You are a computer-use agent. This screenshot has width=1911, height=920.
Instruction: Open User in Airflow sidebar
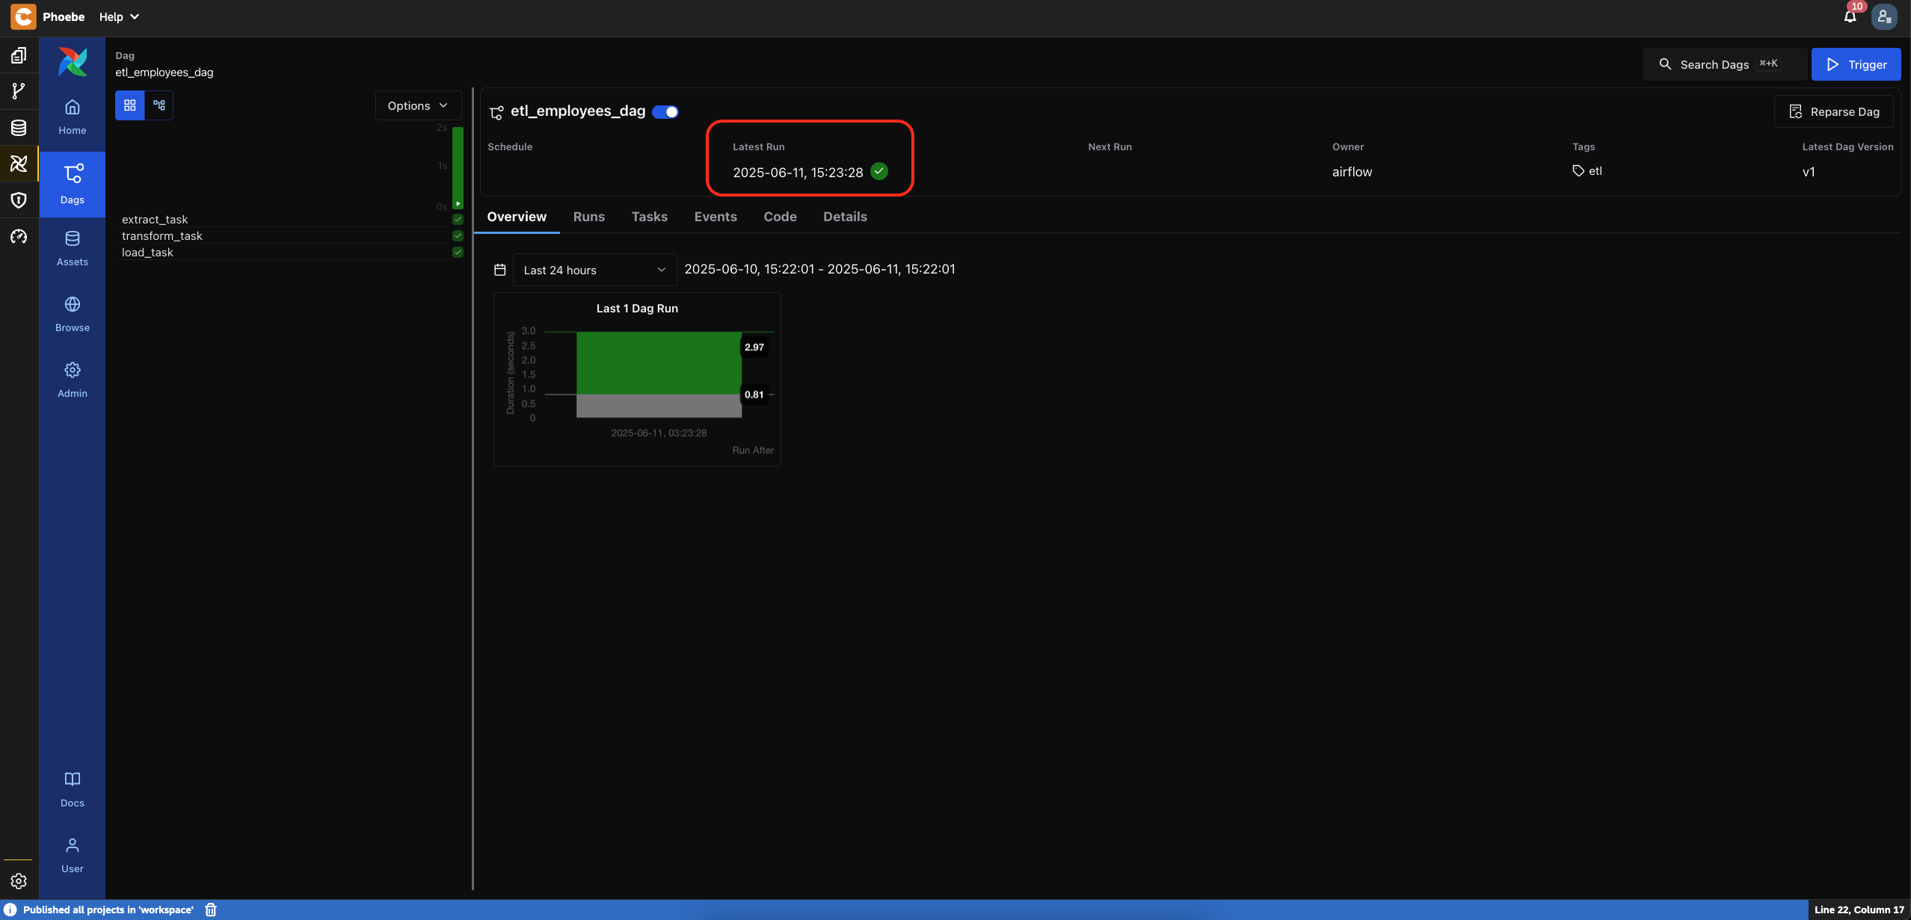click(73, 856)
